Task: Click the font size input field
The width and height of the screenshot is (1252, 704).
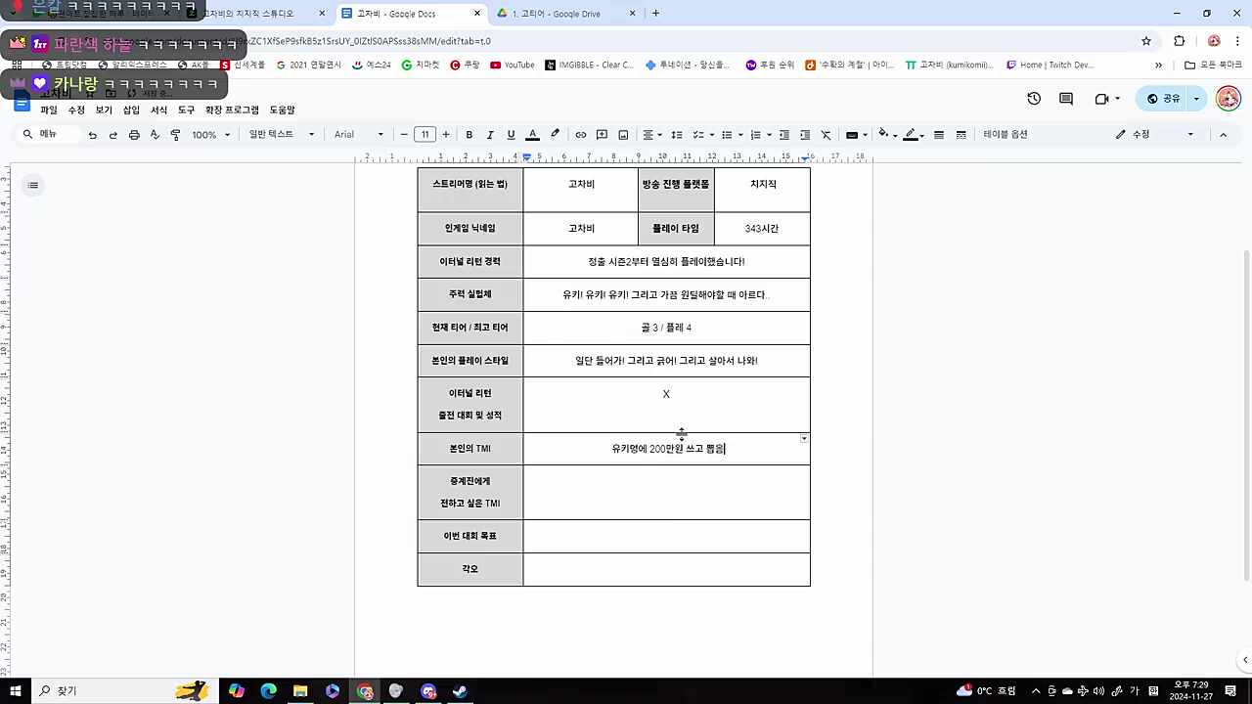Action: tap(425, 135)
